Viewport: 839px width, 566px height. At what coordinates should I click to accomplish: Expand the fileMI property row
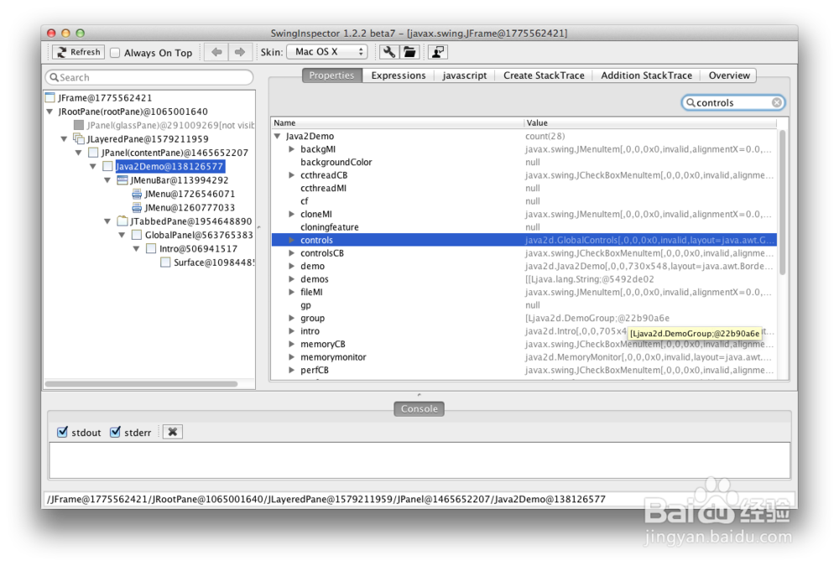[292, 292]
